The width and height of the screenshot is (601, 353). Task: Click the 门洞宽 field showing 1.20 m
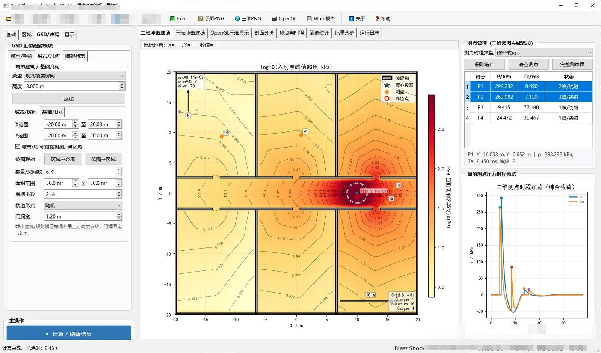click(x=80, y=216)
